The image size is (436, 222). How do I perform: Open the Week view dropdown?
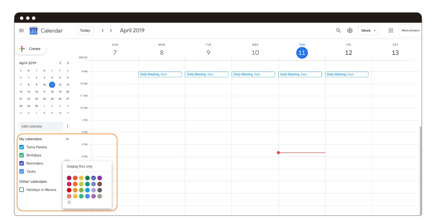(368, 30)
